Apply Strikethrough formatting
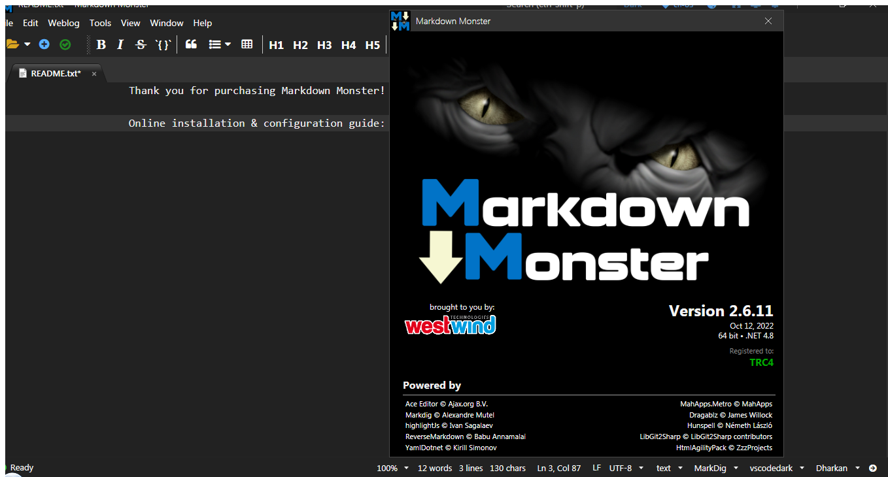 pyautogui.click(x=140, y=44)
